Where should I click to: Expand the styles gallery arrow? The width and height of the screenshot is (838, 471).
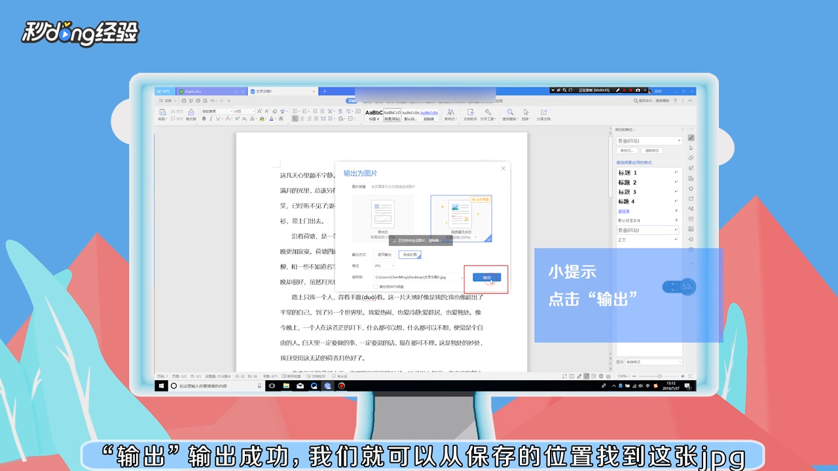[440, 119]
